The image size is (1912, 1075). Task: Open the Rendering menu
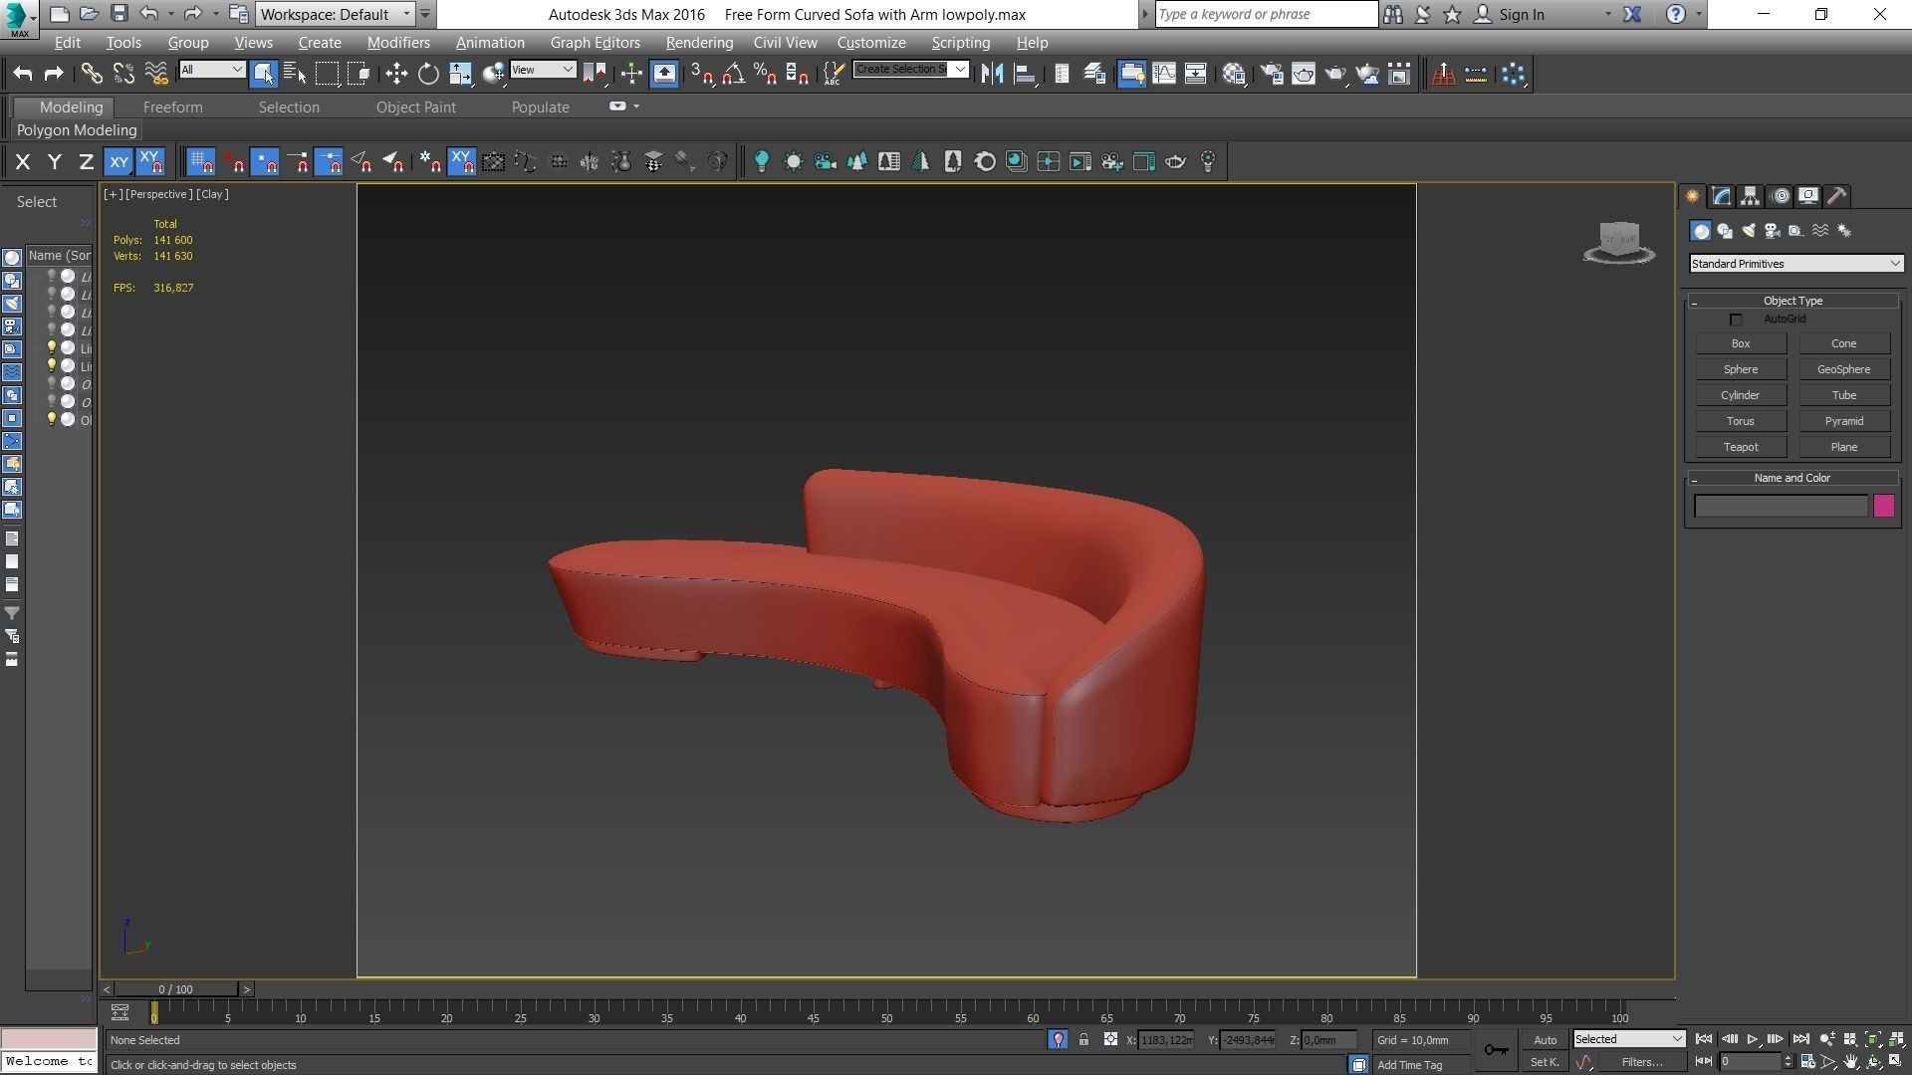699,43
